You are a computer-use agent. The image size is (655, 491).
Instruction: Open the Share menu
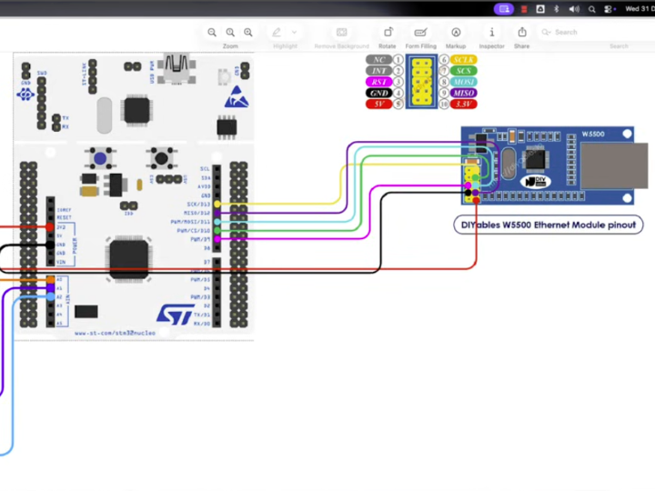tap(521, 32)
